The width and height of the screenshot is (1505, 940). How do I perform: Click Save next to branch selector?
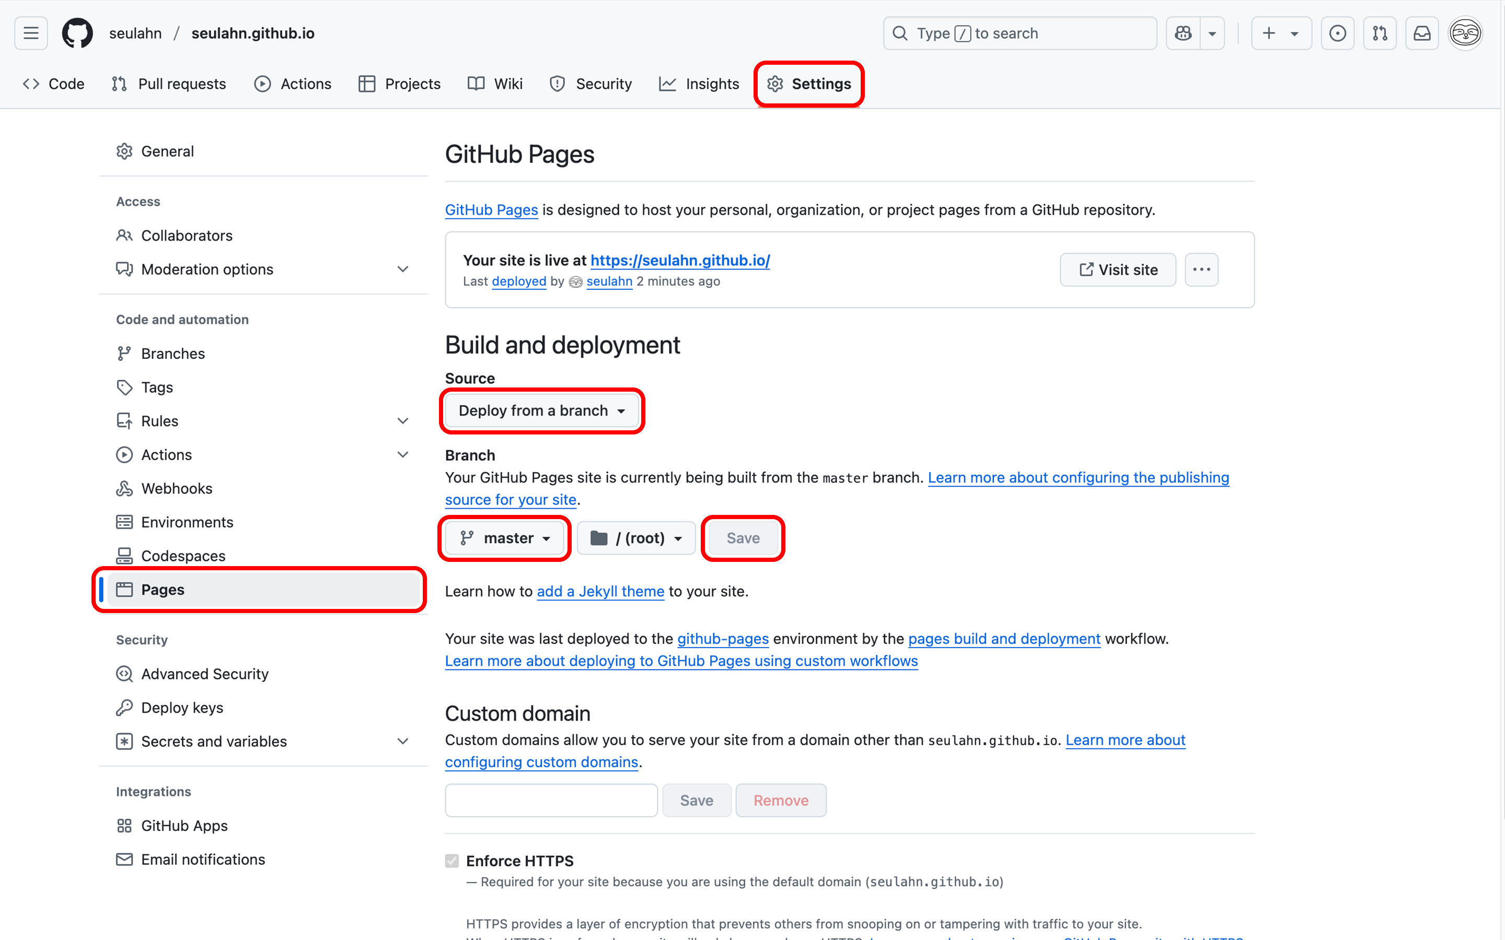coord(743,538)
